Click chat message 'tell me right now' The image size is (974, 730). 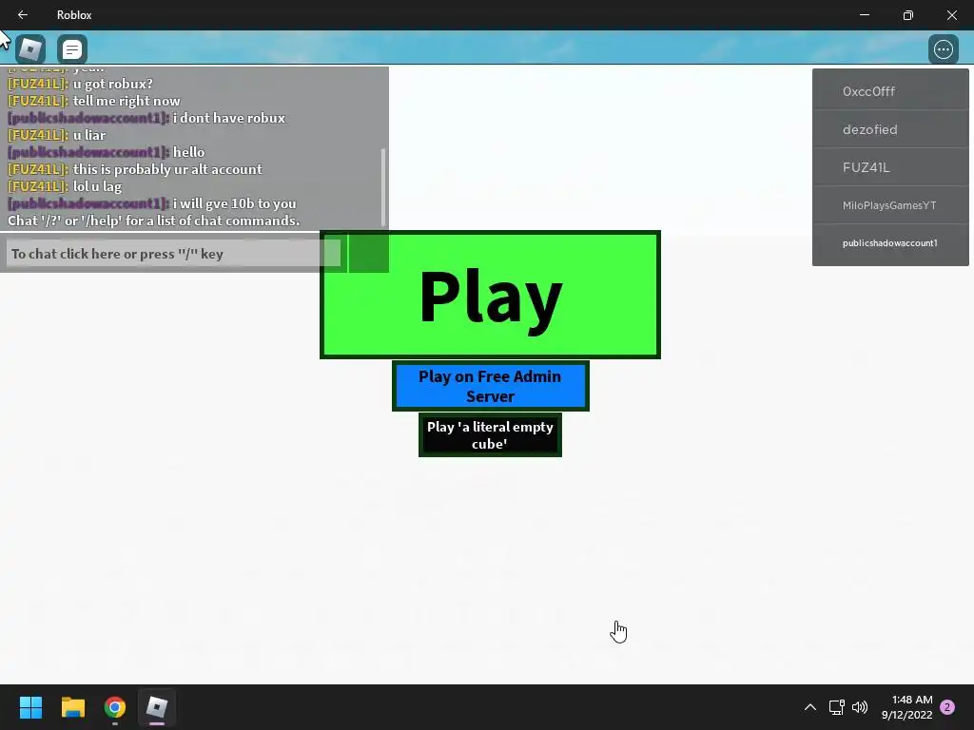127,101
